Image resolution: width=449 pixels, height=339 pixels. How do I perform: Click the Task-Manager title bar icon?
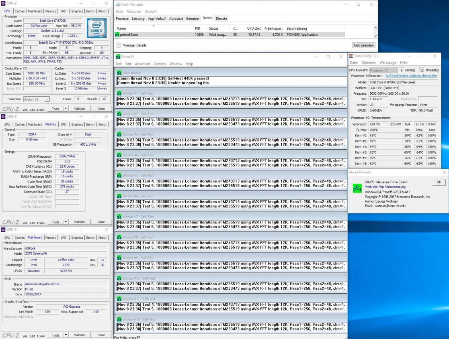[118, 4]
